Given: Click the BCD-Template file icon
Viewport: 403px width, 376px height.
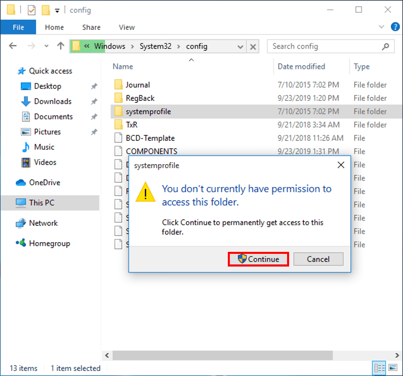Looking at the screenshot, I should (x=118, y=138).
